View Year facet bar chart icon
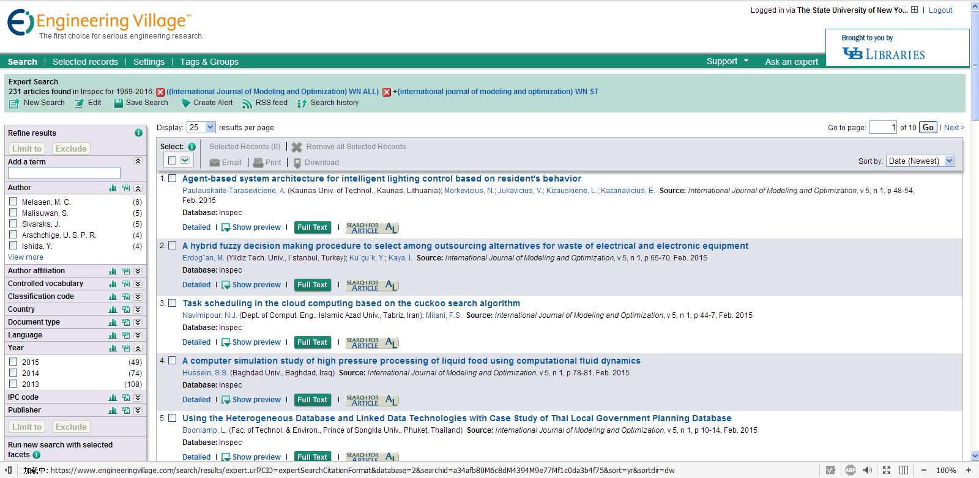This screenshot has height=478, width=979. [x=113, y=348]
